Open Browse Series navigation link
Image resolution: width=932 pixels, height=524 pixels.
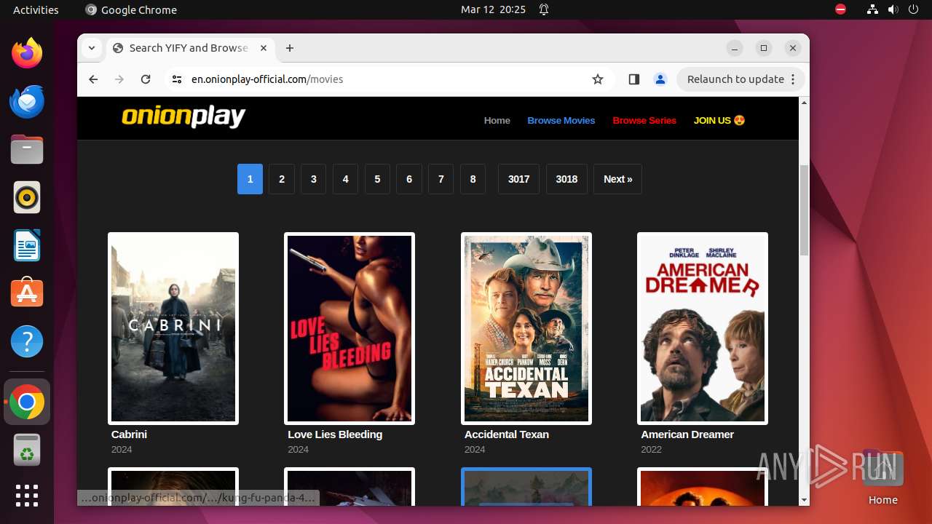[644, 121]
